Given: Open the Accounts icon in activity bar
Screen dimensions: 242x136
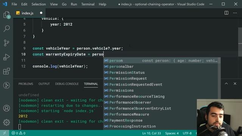Looking at the screenshot, I should pyautogui.click(x=6, y=108).
